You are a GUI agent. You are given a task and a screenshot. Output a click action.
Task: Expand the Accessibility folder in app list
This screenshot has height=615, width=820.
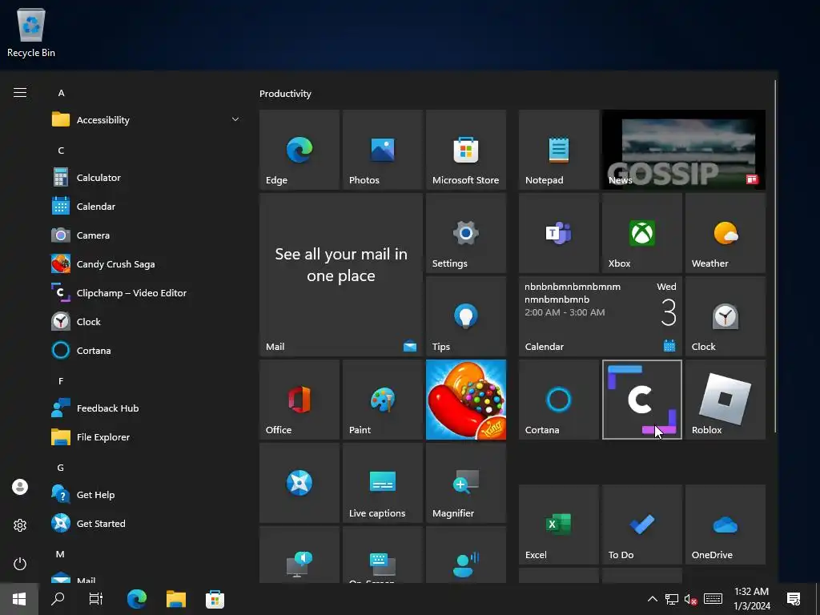pyautogui.click(x=147, y=120)
